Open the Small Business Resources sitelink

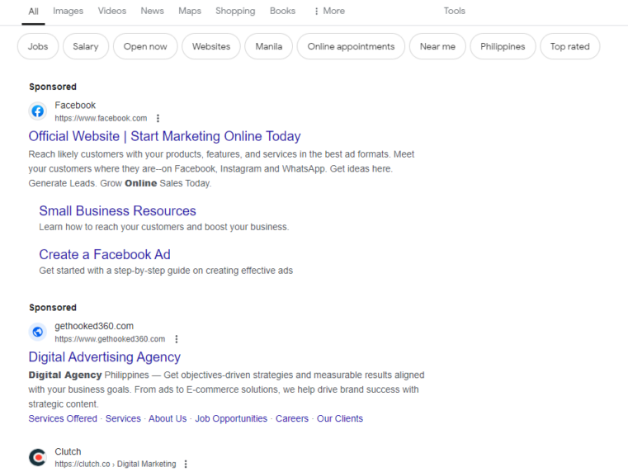coord(117,210)
